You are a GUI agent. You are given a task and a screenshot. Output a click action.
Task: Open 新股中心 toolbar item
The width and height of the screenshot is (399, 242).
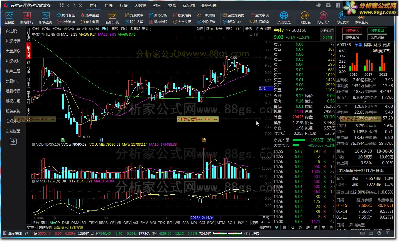(232, 22)
